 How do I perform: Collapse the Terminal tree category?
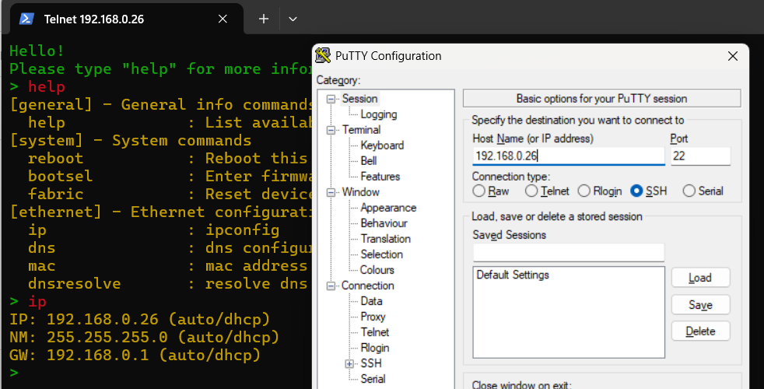coord(331,130)
